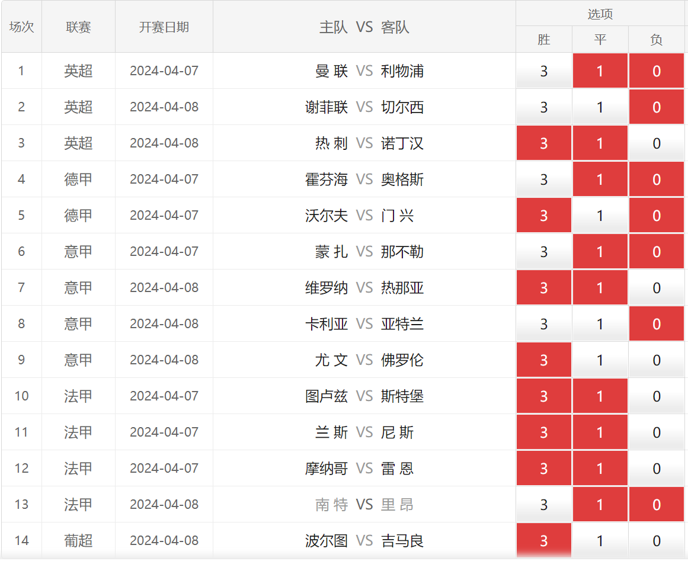
Task: Click match text 尤文 VS 佛罗伦
Action: click(x=369, y=360)
